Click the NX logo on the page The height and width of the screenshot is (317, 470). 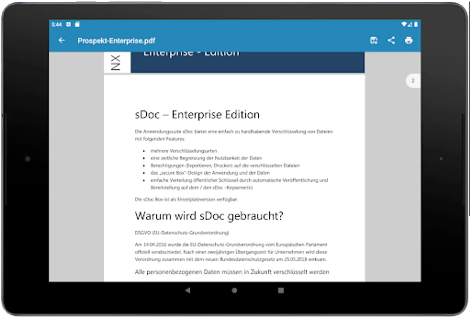coord(116,63)
